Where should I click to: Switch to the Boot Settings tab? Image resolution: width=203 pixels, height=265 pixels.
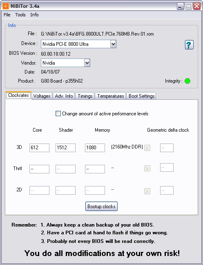coord(141,96)
